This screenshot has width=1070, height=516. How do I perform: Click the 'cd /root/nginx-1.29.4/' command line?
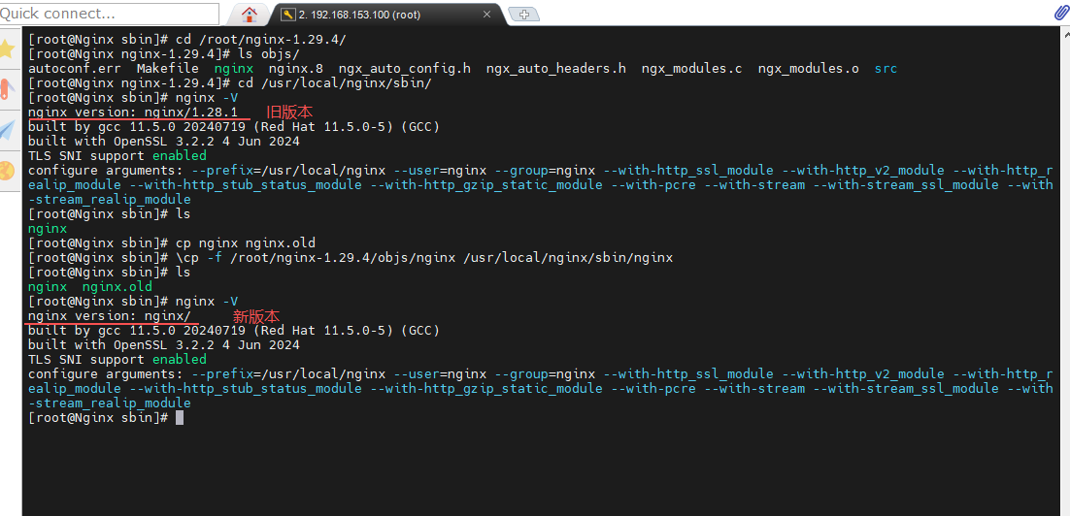(x=187, y=40)
